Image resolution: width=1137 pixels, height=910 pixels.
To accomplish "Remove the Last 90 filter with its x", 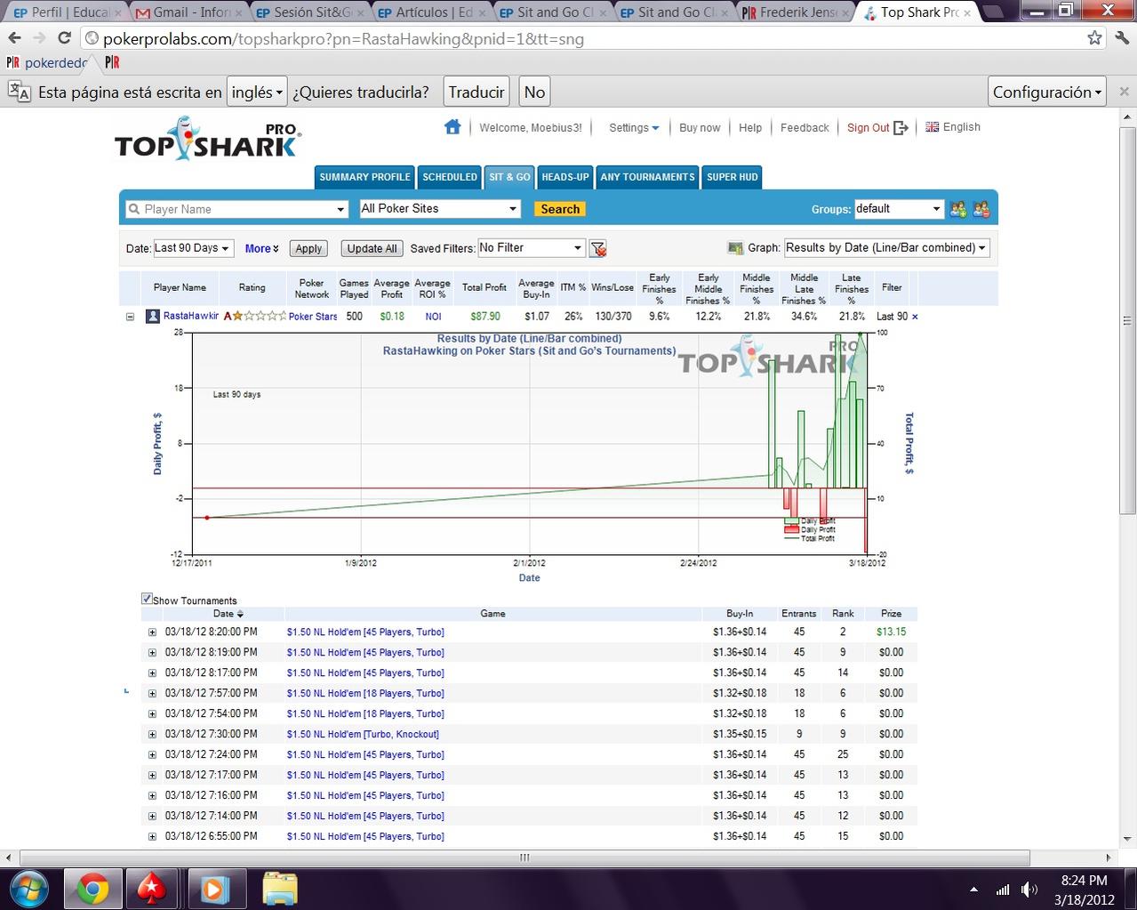I will click(x=915, y=317).
